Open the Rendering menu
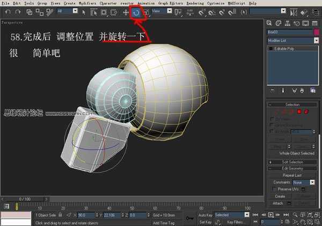 click(x=195, y=3)
